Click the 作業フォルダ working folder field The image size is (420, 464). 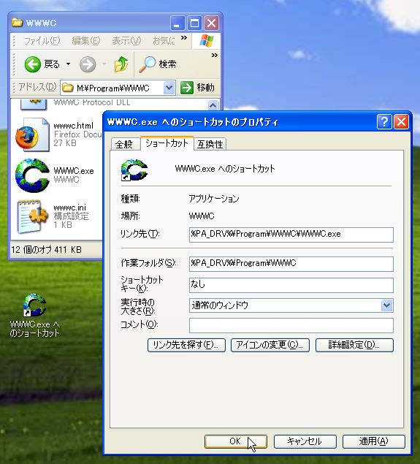291,264
